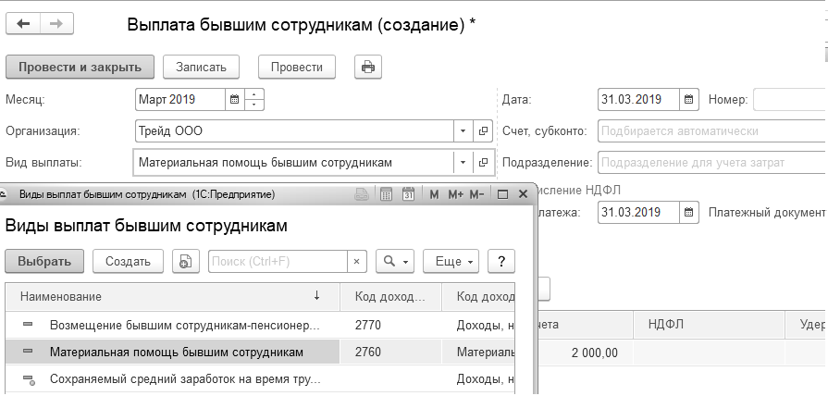Click the M memory button in title bar

[x=434, y=194]
